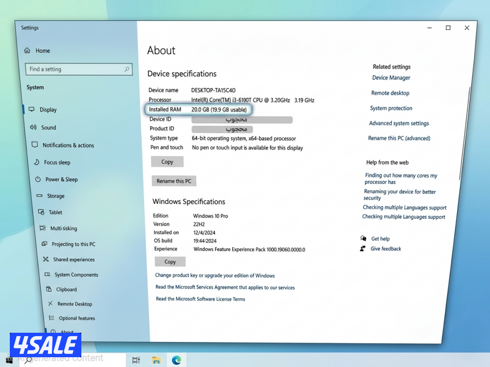Viewport: 490px width, 367px height.
Task: Open Notifications & actions settings
Action: (x=68, y=145)
